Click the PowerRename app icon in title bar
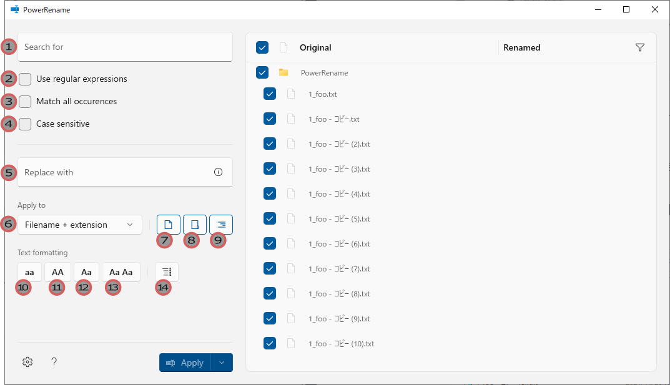Viewport: 670px width, 385px height. pyautogui.click(x=15, y=9)
